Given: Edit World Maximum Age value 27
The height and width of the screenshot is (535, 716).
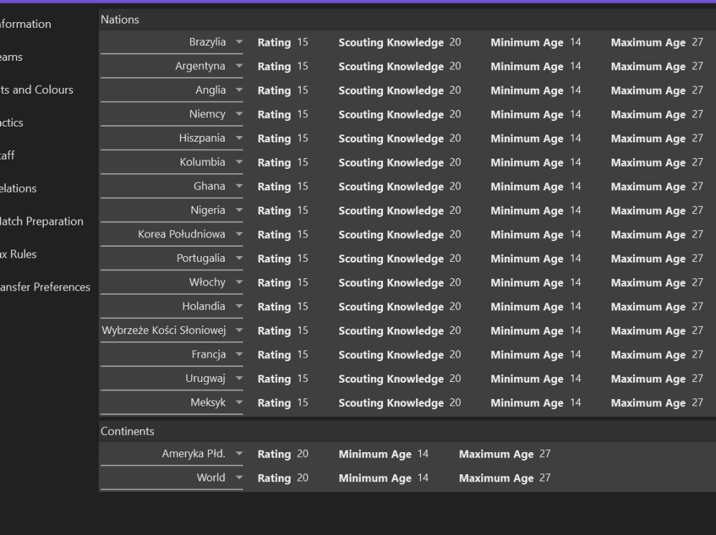Looking at the screenshot, I should click(545, 478).
